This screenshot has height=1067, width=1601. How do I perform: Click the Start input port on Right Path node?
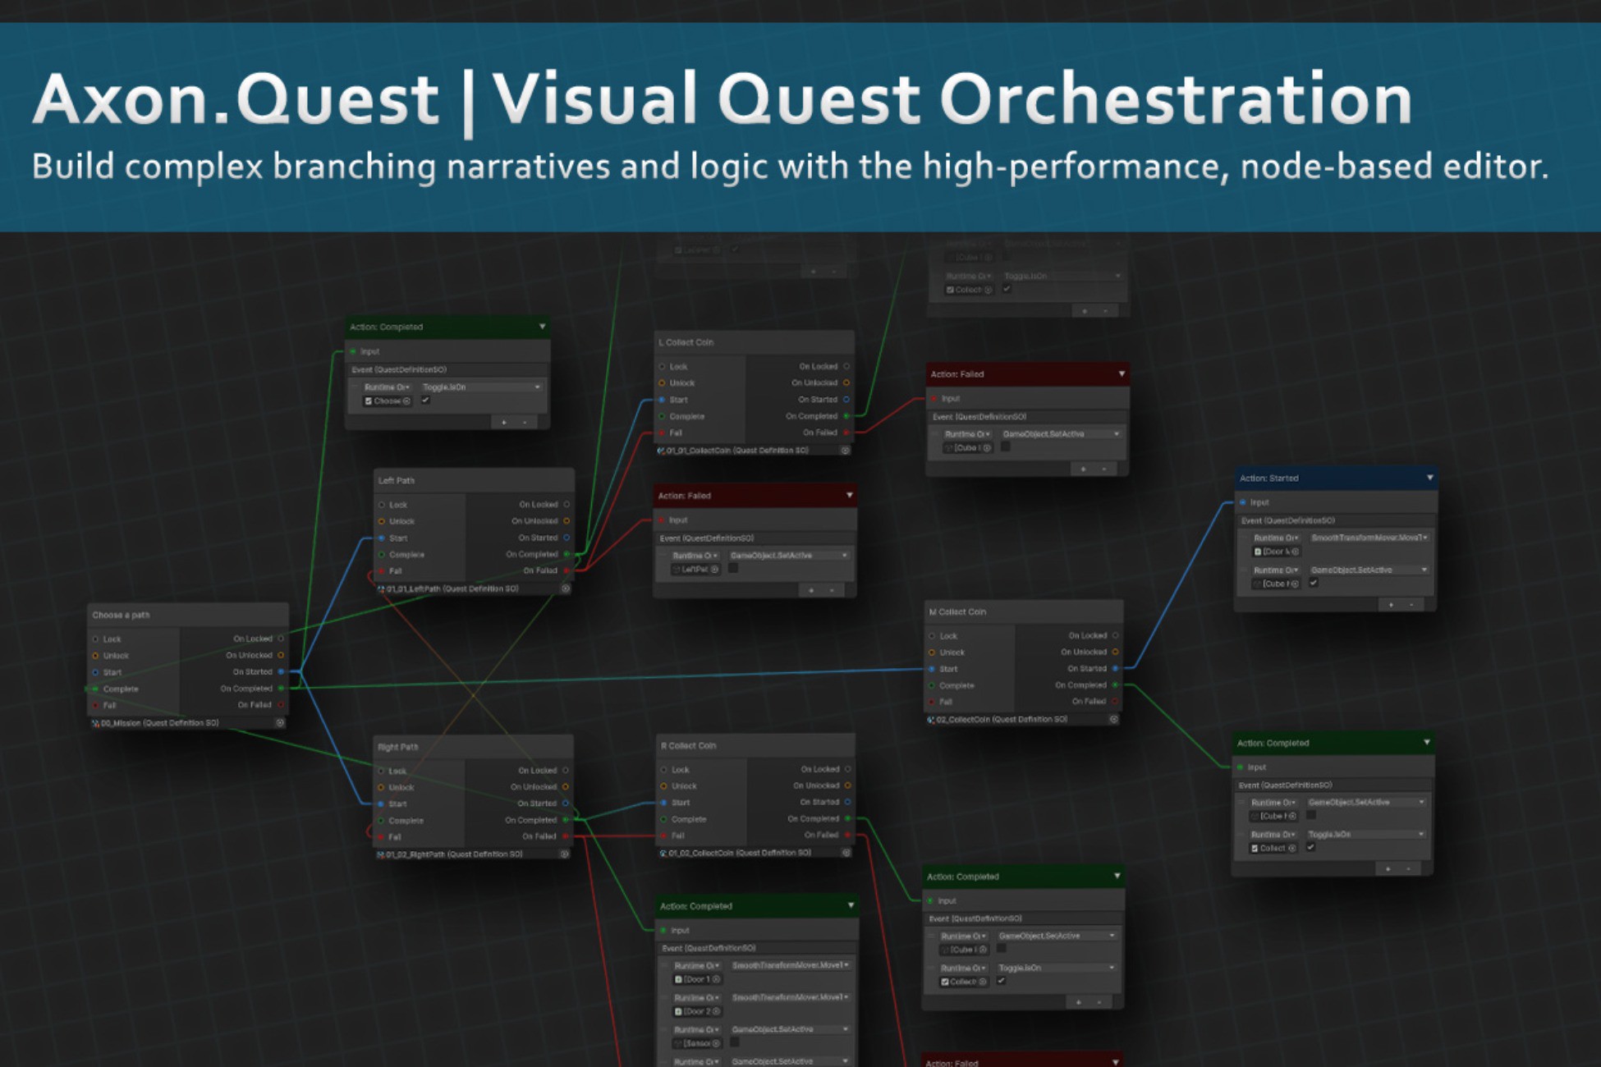click(x=381, y=804)
